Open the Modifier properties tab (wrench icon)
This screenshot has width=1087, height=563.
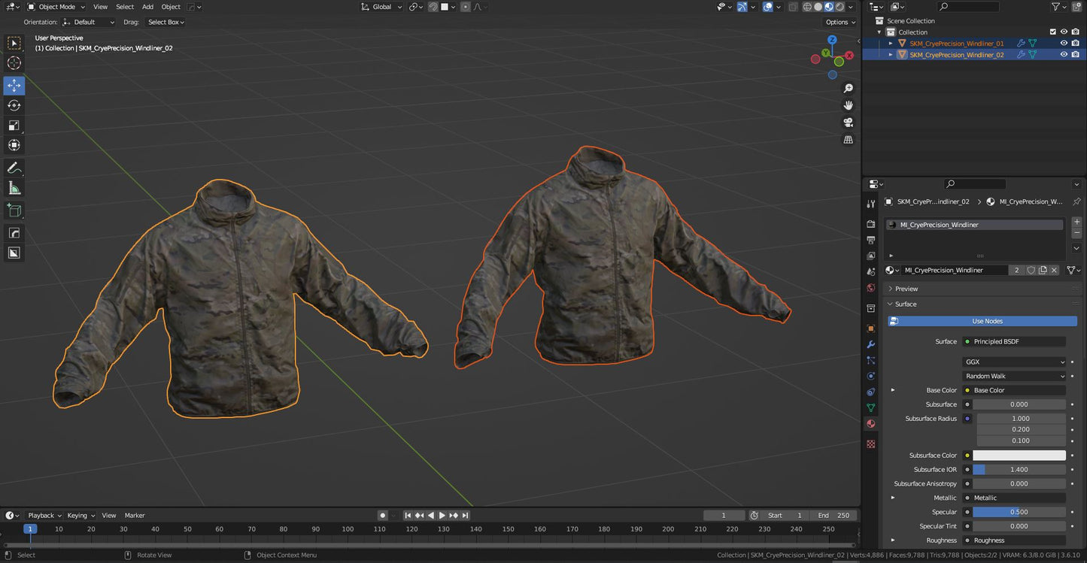click(x=870, y=344)
